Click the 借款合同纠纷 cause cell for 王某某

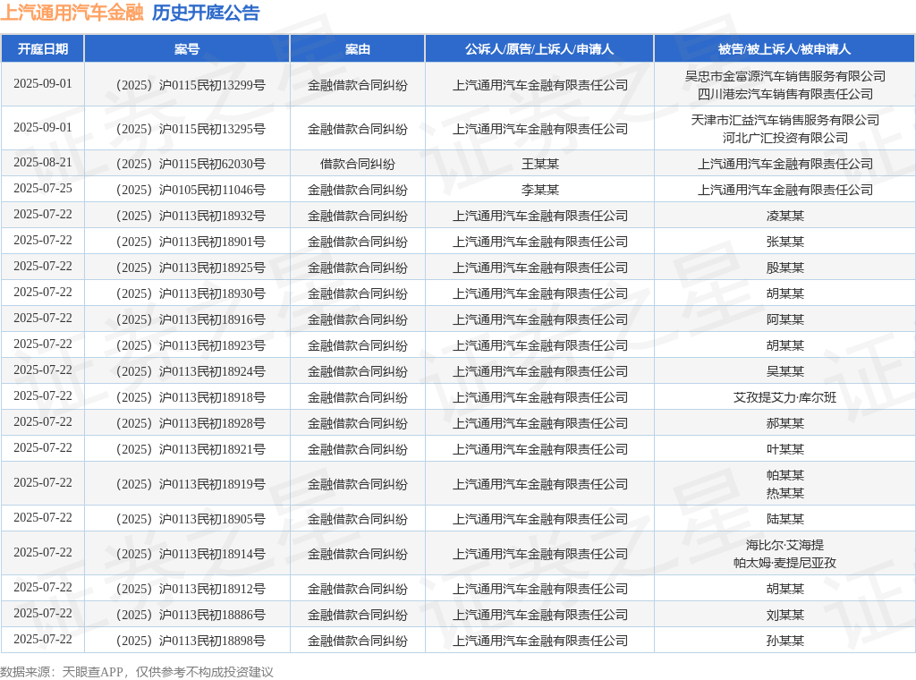pos(358,164)
